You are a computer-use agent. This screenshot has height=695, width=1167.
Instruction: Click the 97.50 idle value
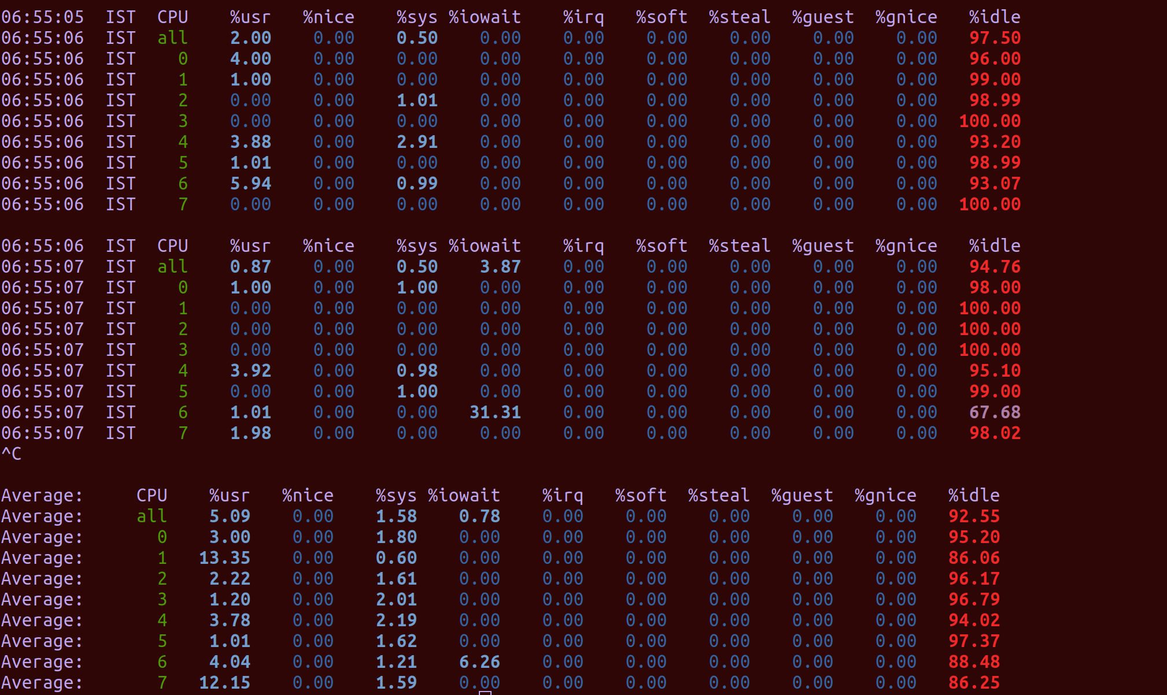[x=995, y=38]
